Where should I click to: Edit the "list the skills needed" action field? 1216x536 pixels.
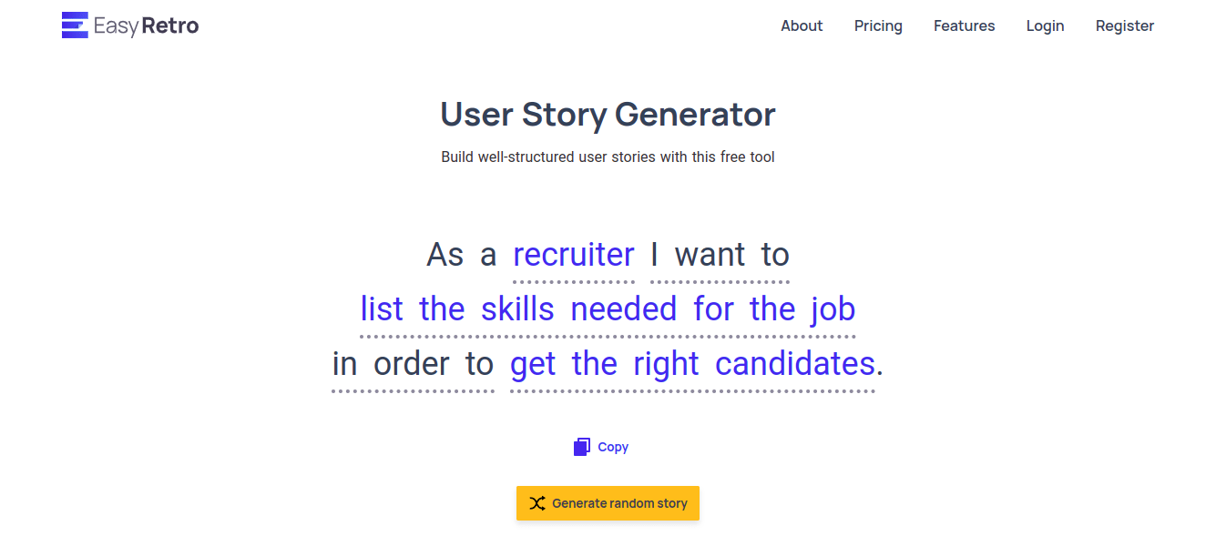point(608,309)
